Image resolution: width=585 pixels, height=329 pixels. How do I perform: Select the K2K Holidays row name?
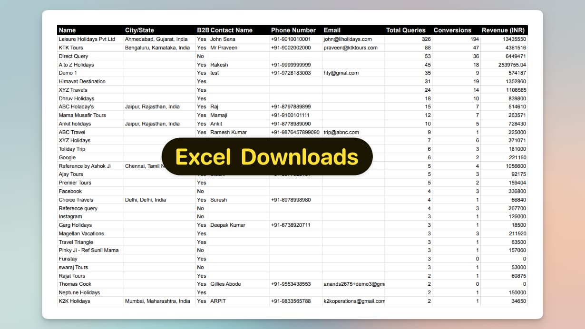click(x=74, y=301)
